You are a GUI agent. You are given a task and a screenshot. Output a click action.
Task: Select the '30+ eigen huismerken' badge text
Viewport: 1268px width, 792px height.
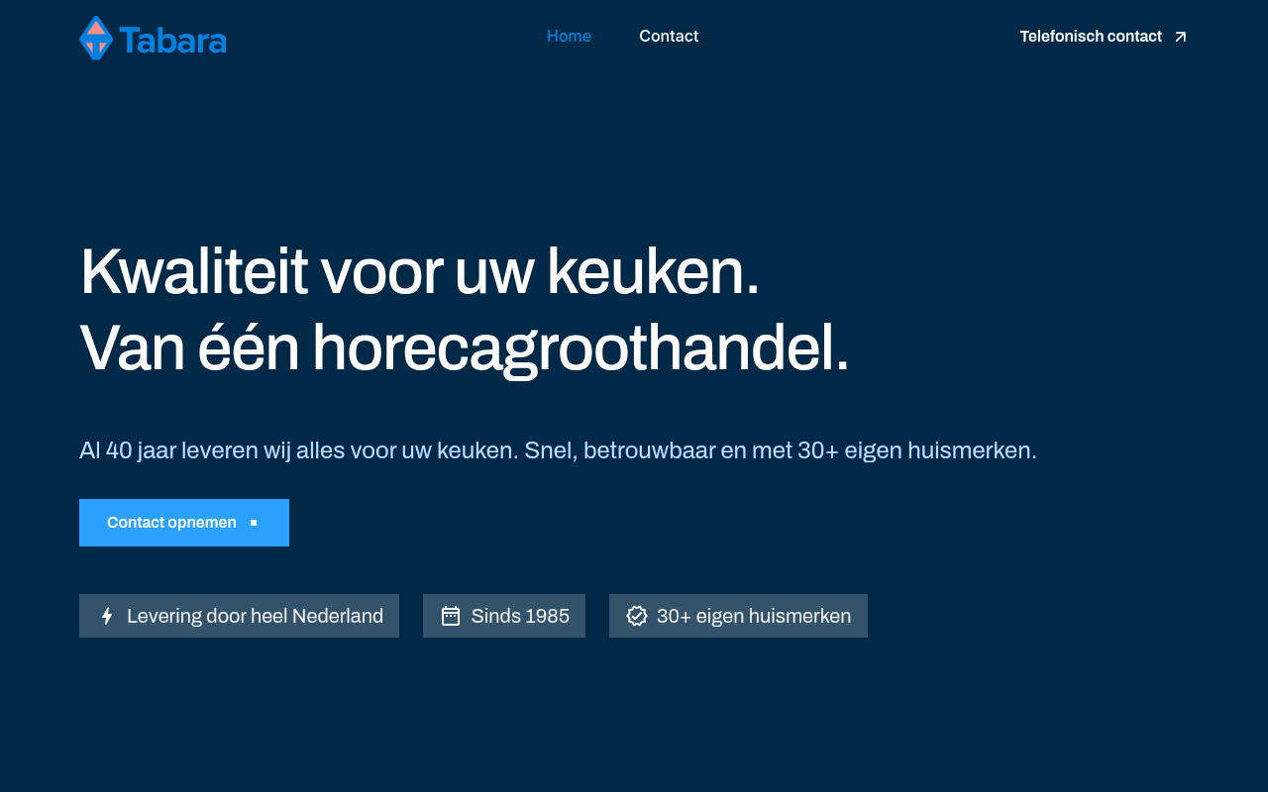click(754, 616)
